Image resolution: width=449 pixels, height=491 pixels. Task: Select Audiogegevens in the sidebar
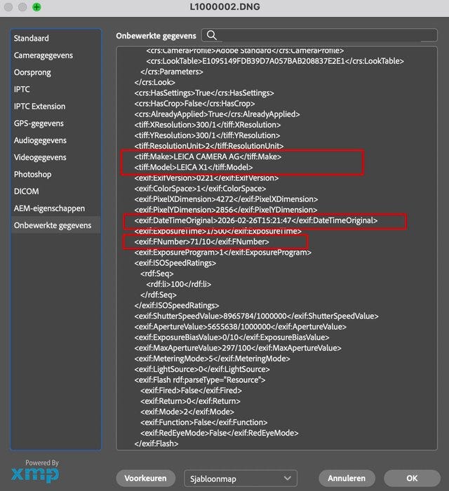click(x=41, y=140)
